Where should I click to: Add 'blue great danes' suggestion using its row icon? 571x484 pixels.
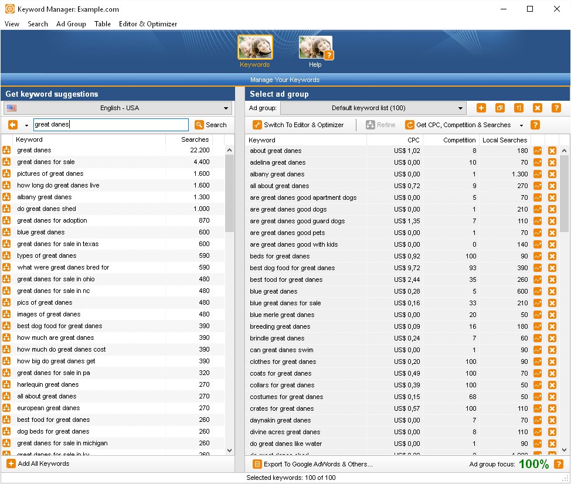pyautogui.click(x=6, y=232)
